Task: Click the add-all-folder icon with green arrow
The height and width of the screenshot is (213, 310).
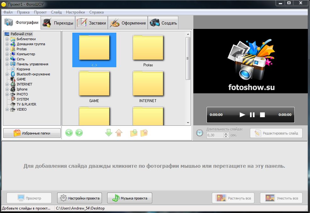Action: [134, 133]
